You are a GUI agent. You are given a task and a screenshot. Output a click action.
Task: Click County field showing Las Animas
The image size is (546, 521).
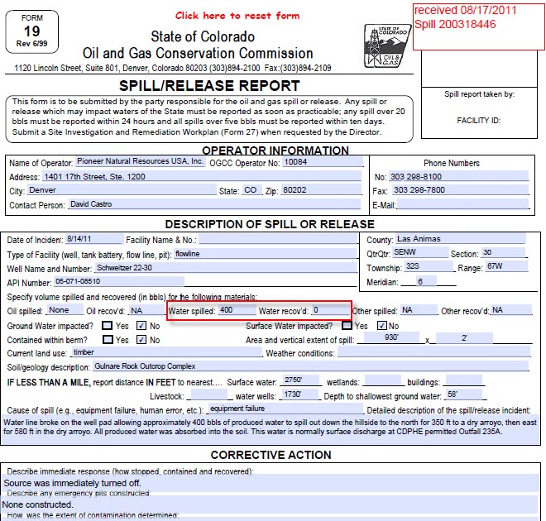click(460, 239)
